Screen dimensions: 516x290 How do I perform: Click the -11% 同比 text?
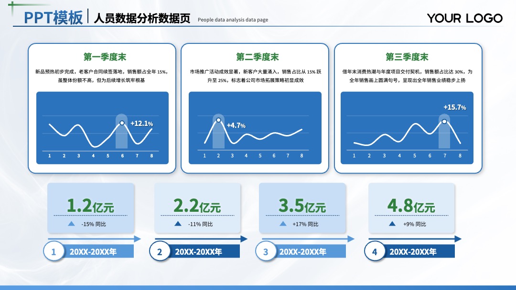200,224
